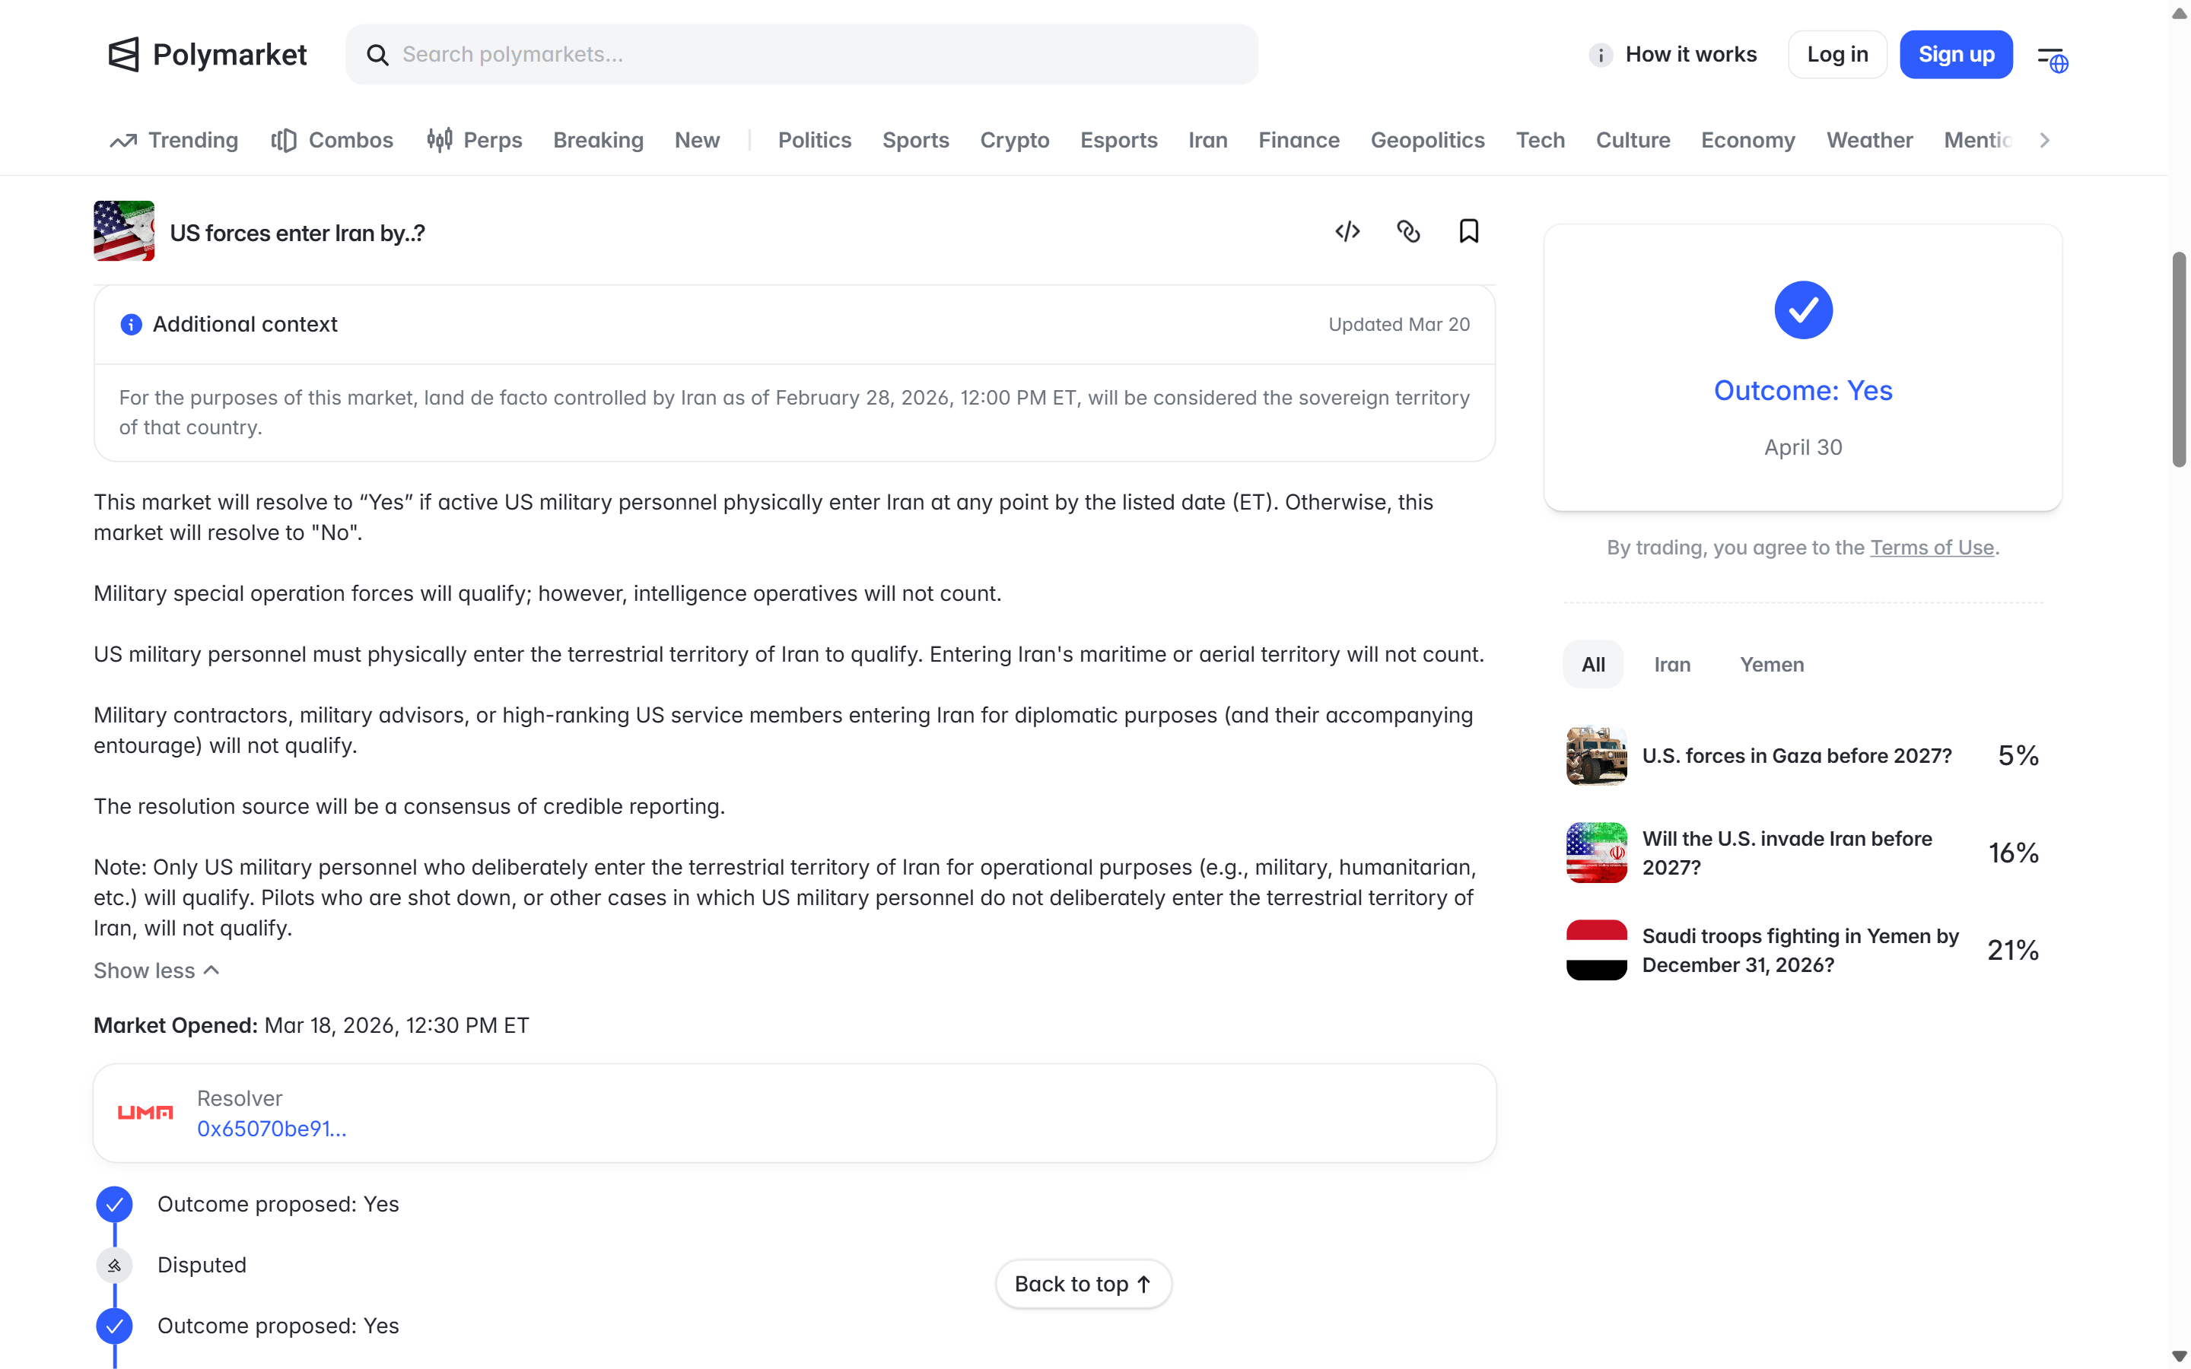Open the Geopolitics category

click(x=1428, y=141)
